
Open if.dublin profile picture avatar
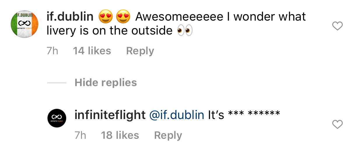pos(24,25)
